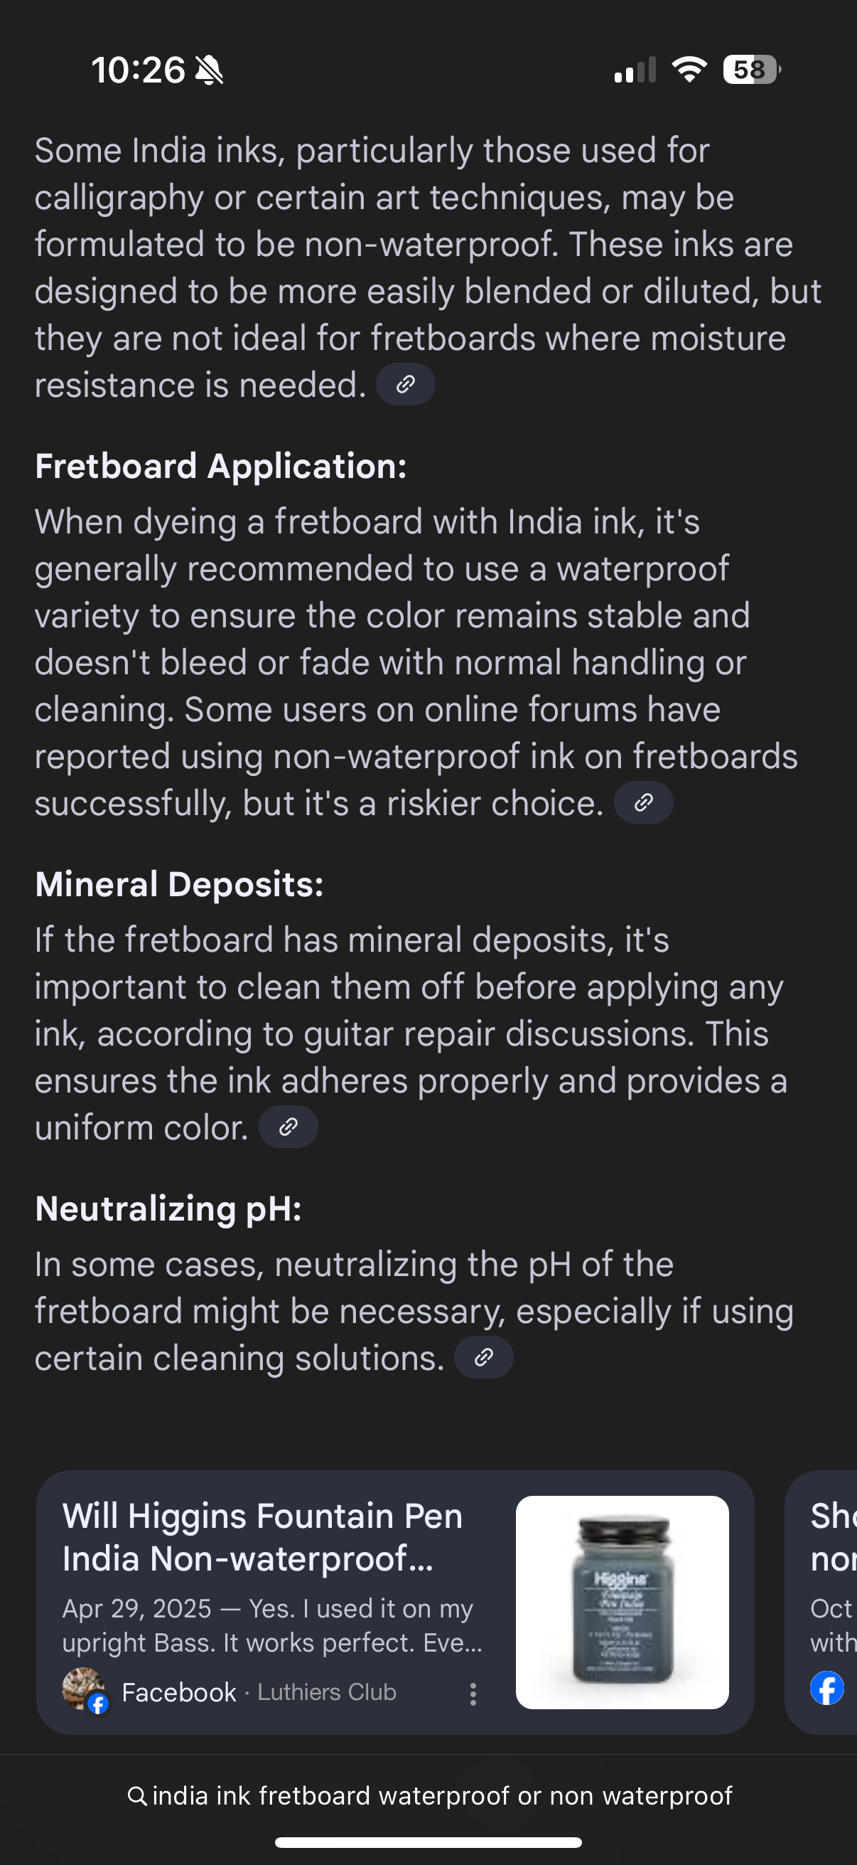Tap the home indicator bar
This screenshot has width=857, height=1865.
click(428, 1842)
